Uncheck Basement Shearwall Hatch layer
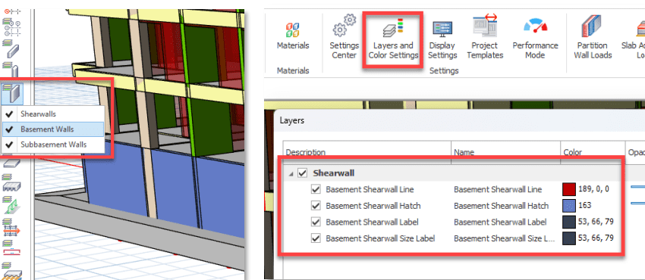This screenshot has width=645, height=280. pos(316,206)
